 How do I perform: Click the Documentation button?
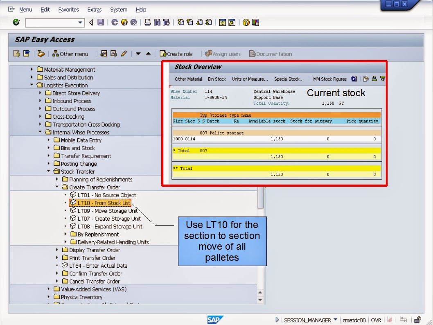pos(271,54)
